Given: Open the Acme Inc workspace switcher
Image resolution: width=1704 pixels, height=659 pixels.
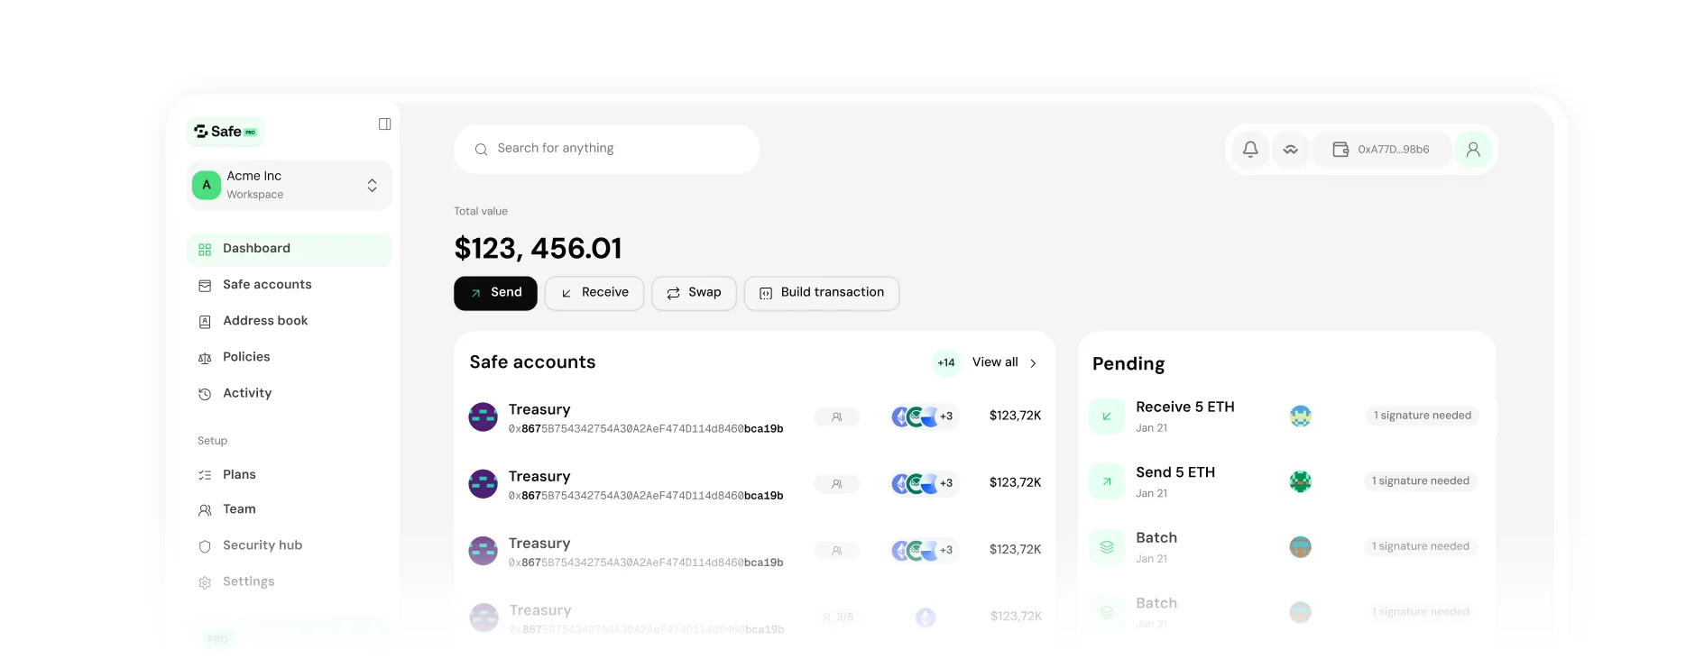Looking at the screenshot, I should [289, 185].
